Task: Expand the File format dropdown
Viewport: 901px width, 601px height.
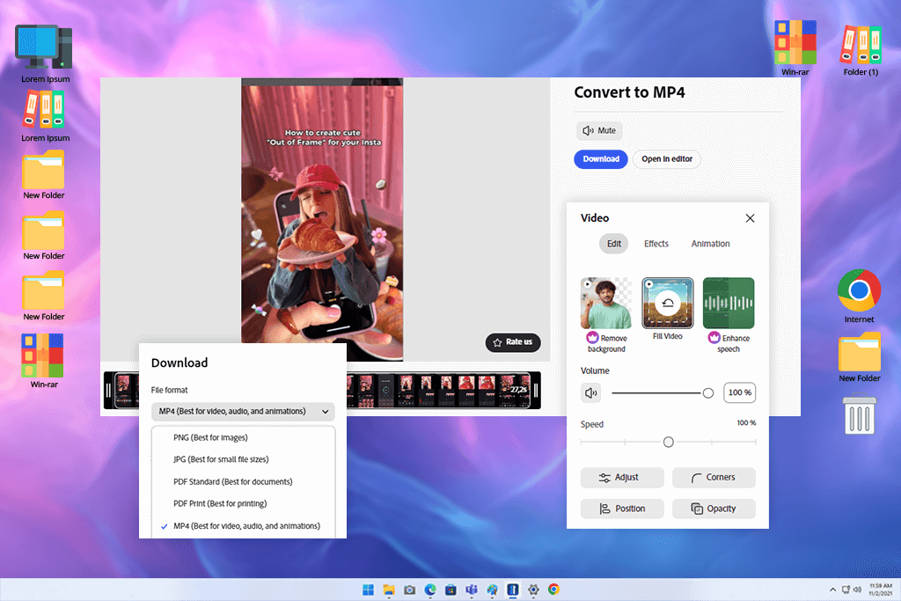Action: click(243, 412)
